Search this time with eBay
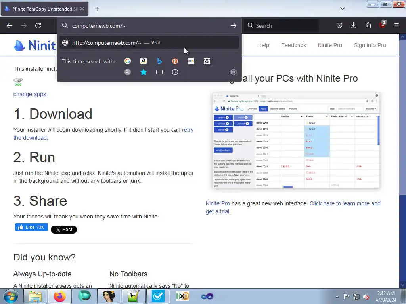The width and height of the screenshot is (406, 304). [x=191, y=61]
